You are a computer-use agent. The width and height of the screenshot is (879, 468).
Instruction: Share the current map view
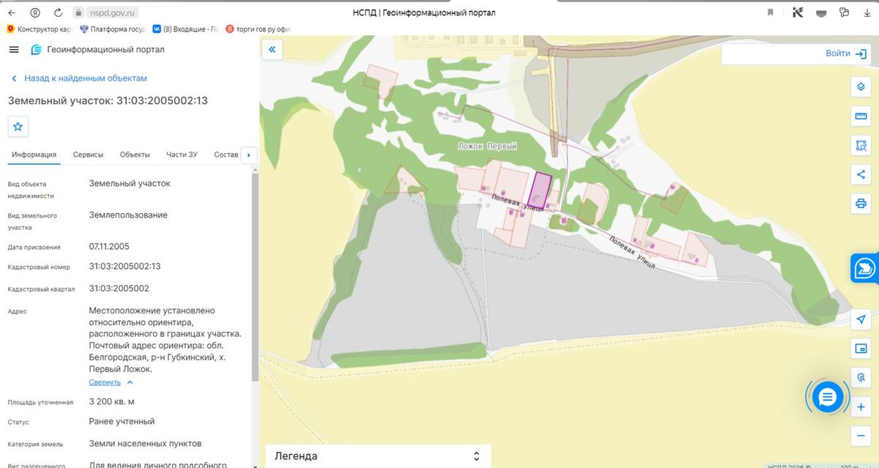[861, 174]
